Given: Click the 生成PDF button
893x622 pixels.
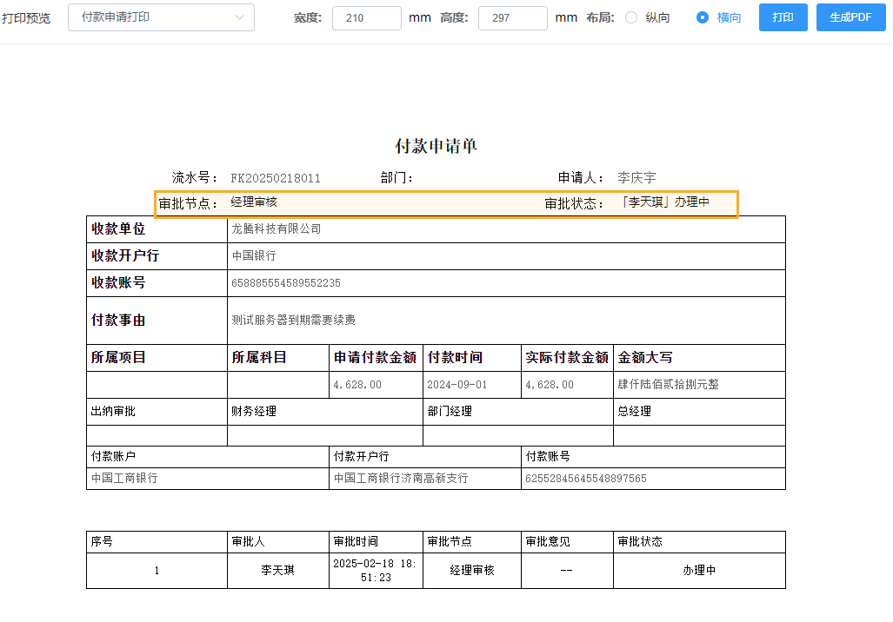Looking at the screenshot, I should pyautogui.click(x=850, y=17).
